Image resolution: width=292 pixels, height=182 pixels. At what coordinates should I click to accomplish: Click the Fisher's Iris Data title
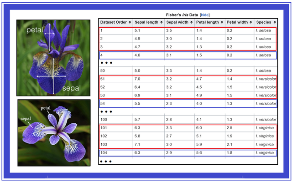click(182, 15)
